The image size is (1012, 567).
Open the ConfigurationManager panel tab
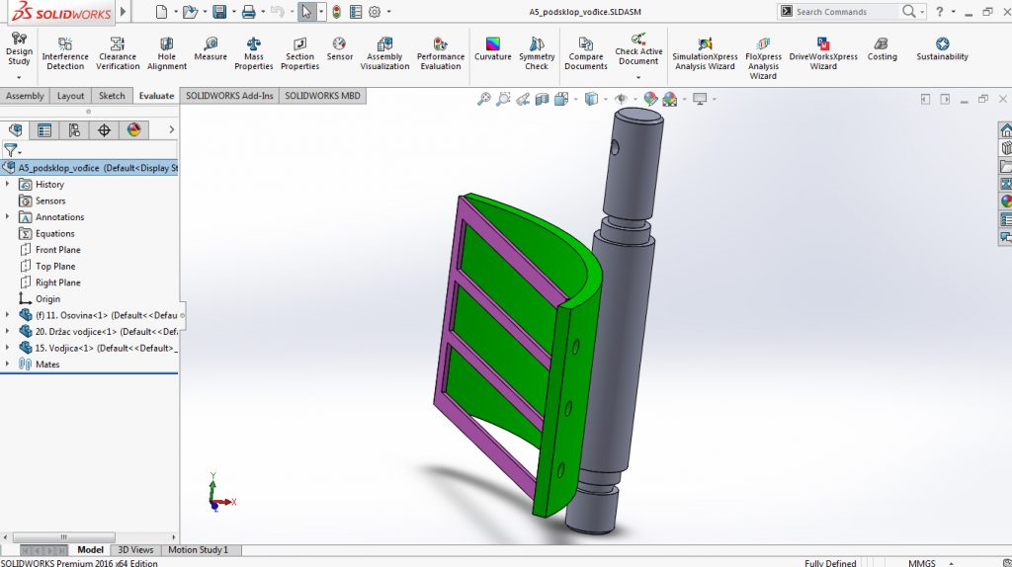click(74, 130)
